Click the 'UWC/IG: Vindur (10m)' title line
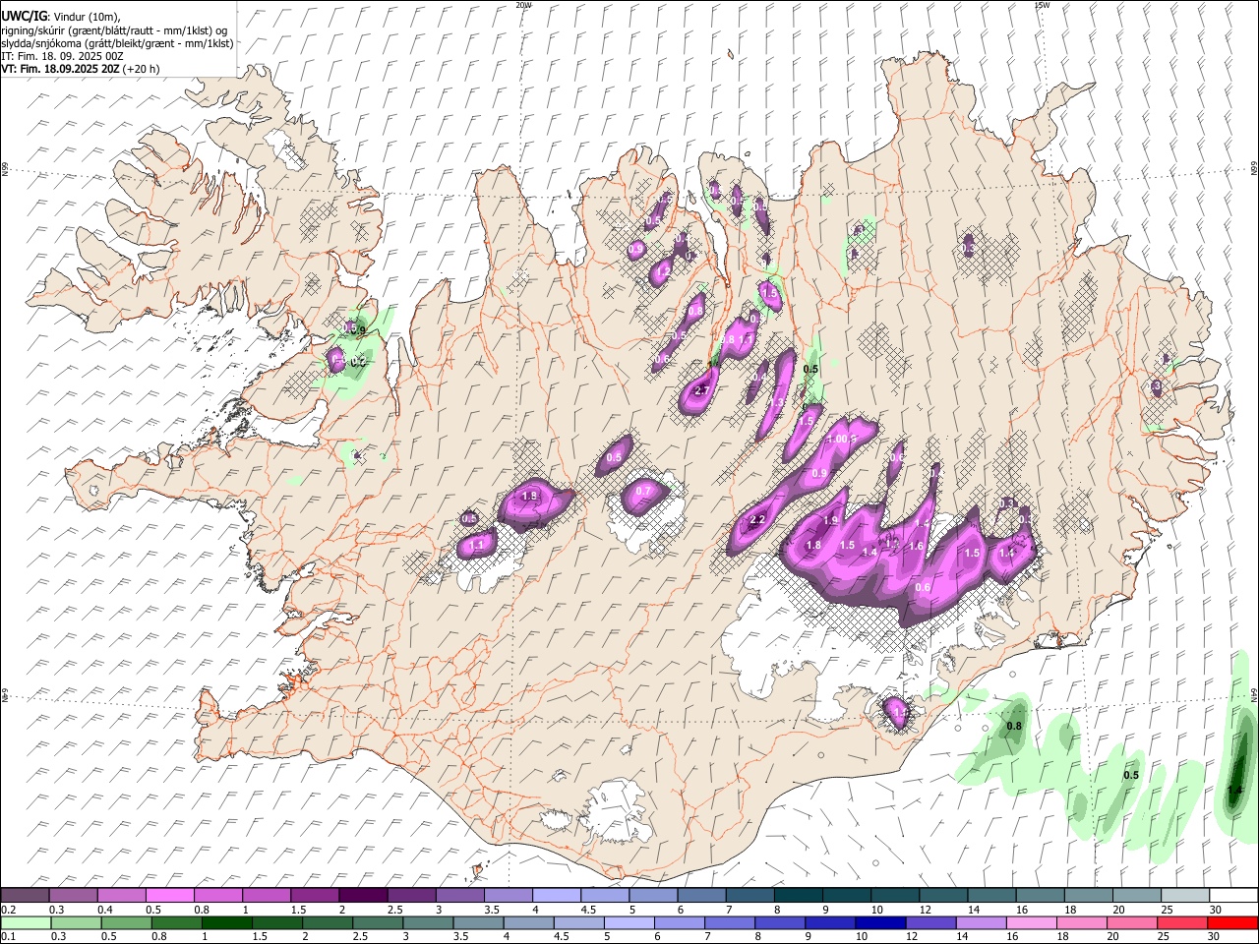The width and height of the screenshot is (1259, 944). [61, 17]
